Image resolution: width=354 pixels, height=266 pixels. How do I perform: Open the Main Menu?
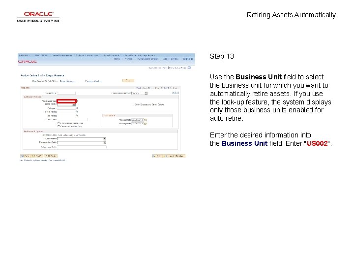41,55
